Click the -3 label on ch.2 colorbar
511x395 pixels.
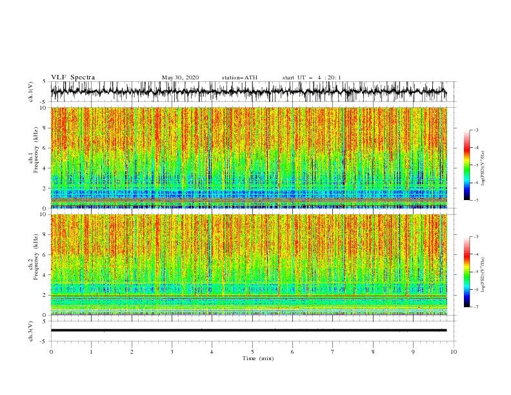(476, 237)
